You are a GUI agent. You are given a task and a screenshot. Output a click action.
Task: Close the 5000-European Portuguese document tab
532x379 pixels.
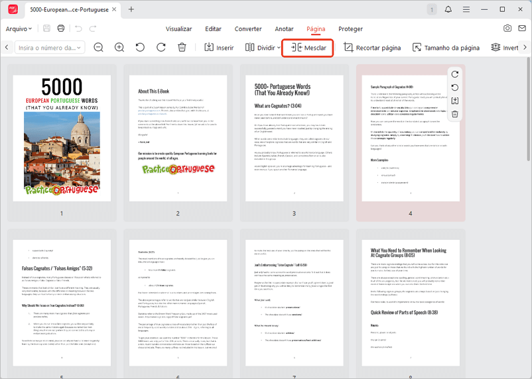[114, 9]
